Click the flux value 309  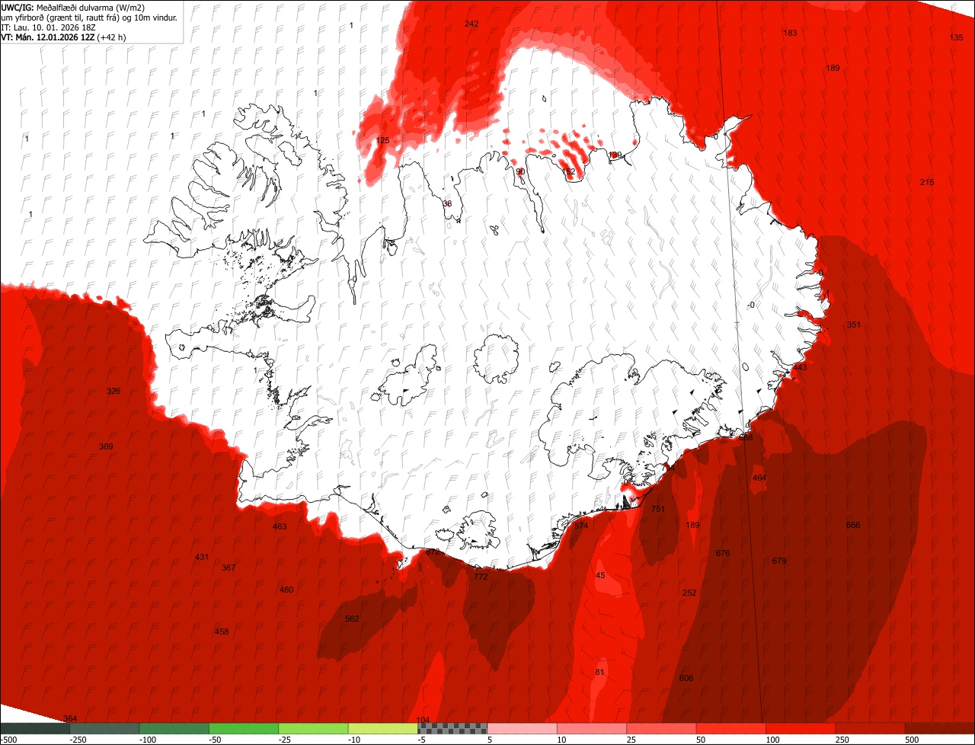[106, 446]
